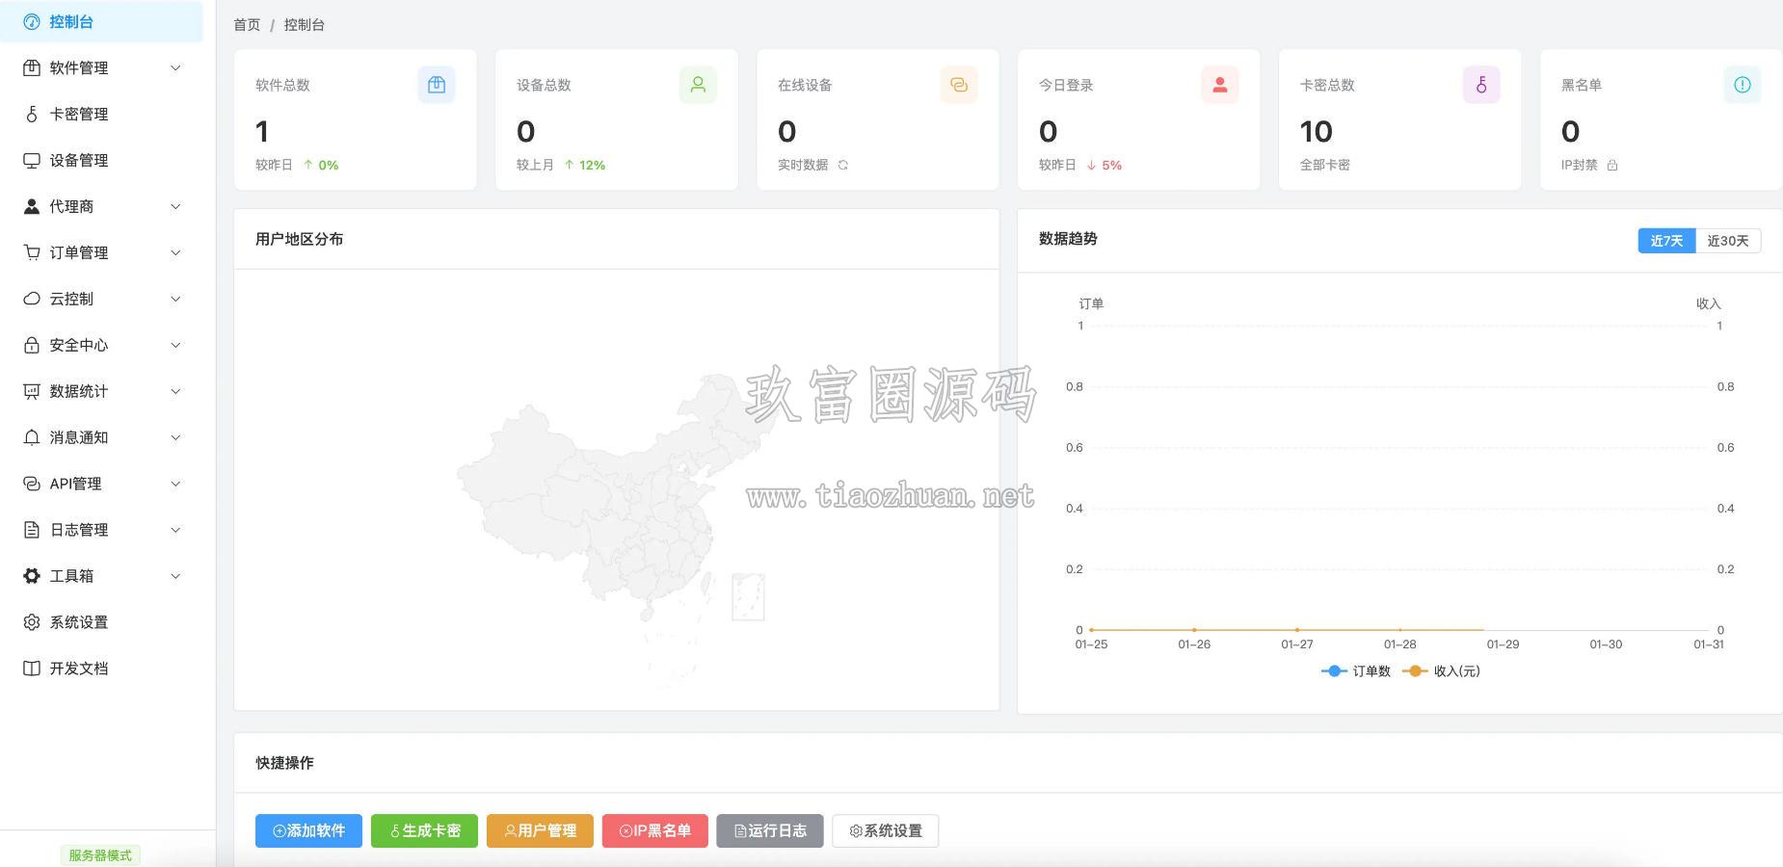Click the 安全中心 lock icon
The image size is (1783, 867).
(x=32, y=345)
